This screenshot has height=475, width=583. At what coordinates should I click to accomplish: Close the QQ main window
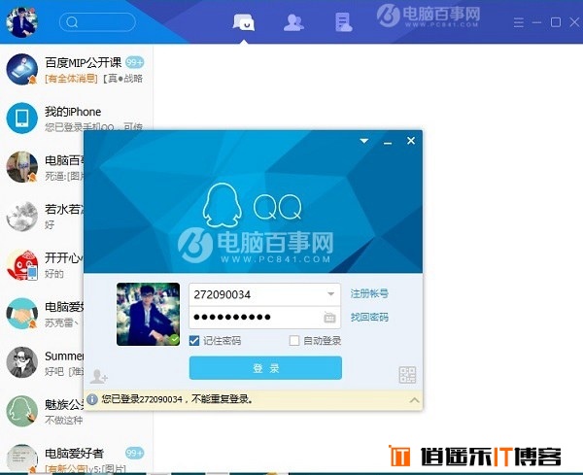point(574,22)
